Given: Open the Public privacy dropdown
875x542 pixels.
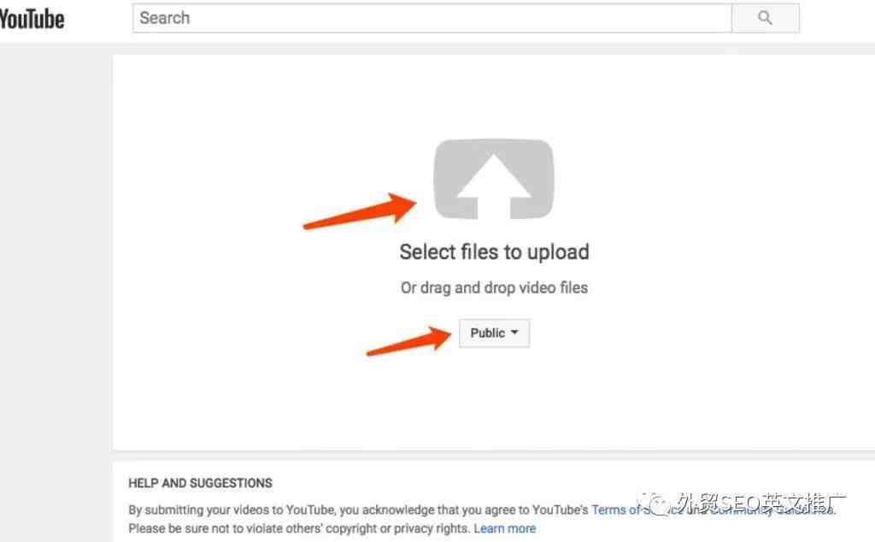Looking at the screenshot, I should [494, 333].
